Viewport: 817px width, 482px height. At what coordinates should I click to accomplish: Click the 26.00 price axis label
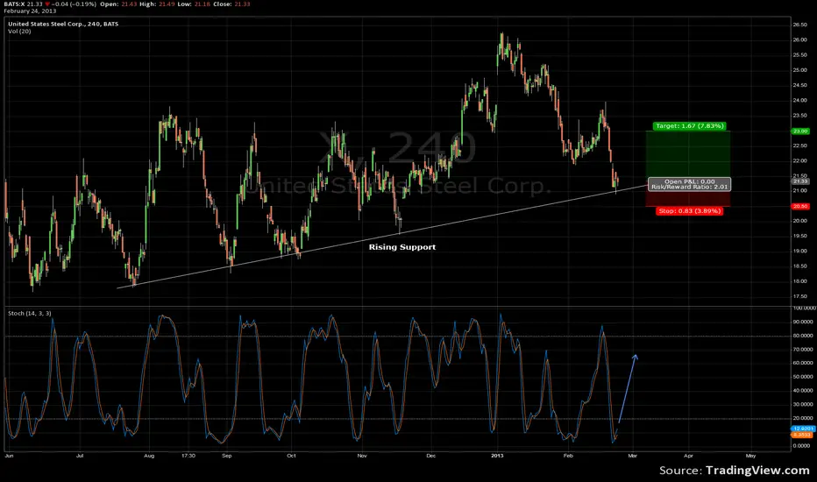[799, 39]
